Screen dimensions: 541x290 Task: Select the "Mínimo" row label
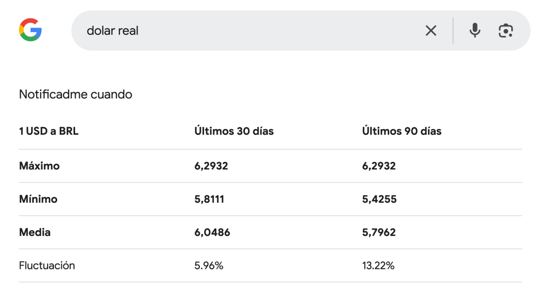(38, 200)
